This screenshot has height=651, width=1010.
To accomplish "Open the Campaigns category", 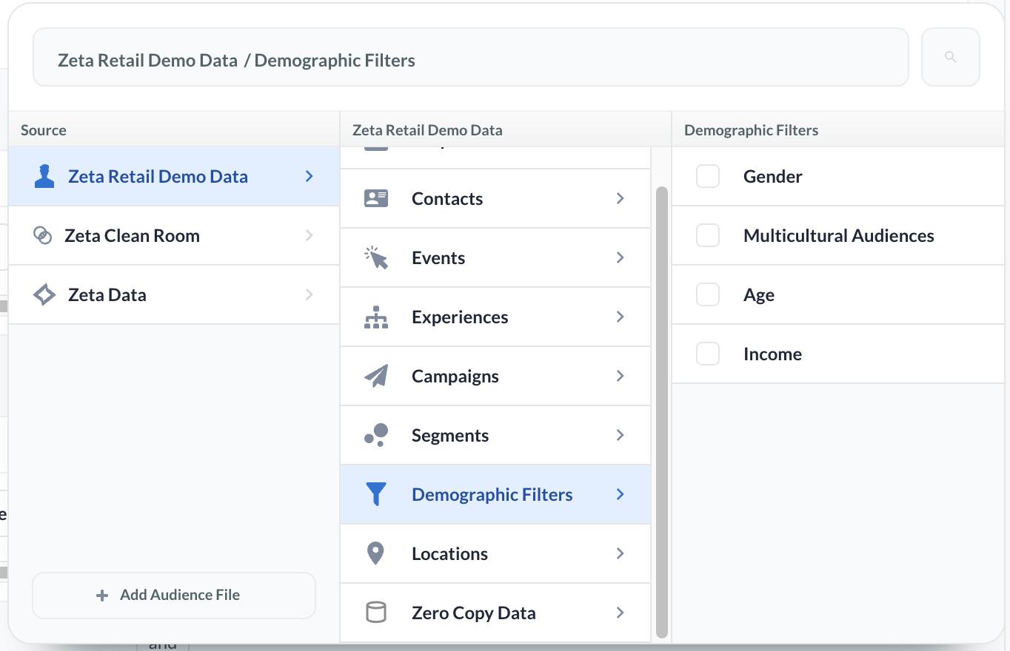I will (495, 376).
